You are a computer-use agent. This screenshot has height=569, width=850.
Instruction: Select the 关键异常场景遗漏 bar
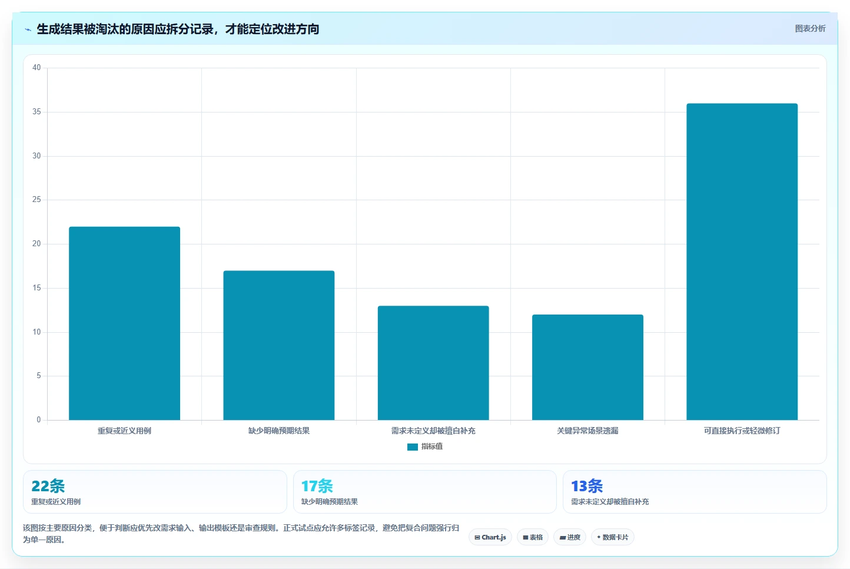click(x=587, y=367)
